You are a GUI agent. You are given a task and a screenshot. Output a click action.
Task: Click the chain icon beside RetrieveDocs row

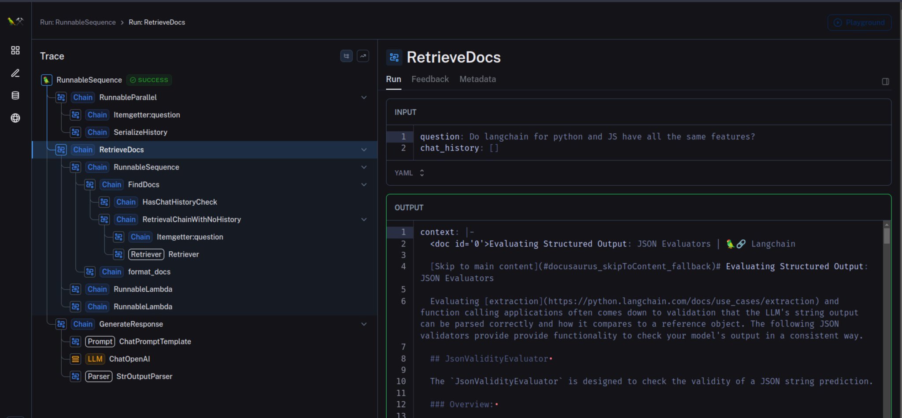[x=61, y=150]
